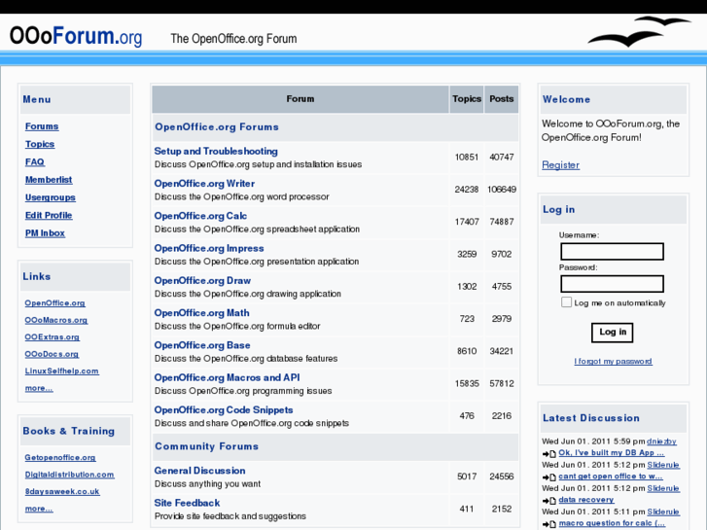Screen dimensions: 707x530
Task: Click the Posts column header
Action: coord(502,99)
